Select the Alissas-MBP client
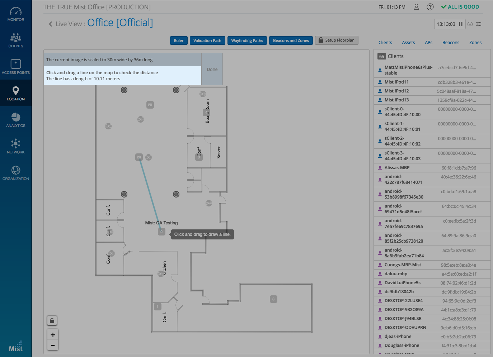 (432, 168)
